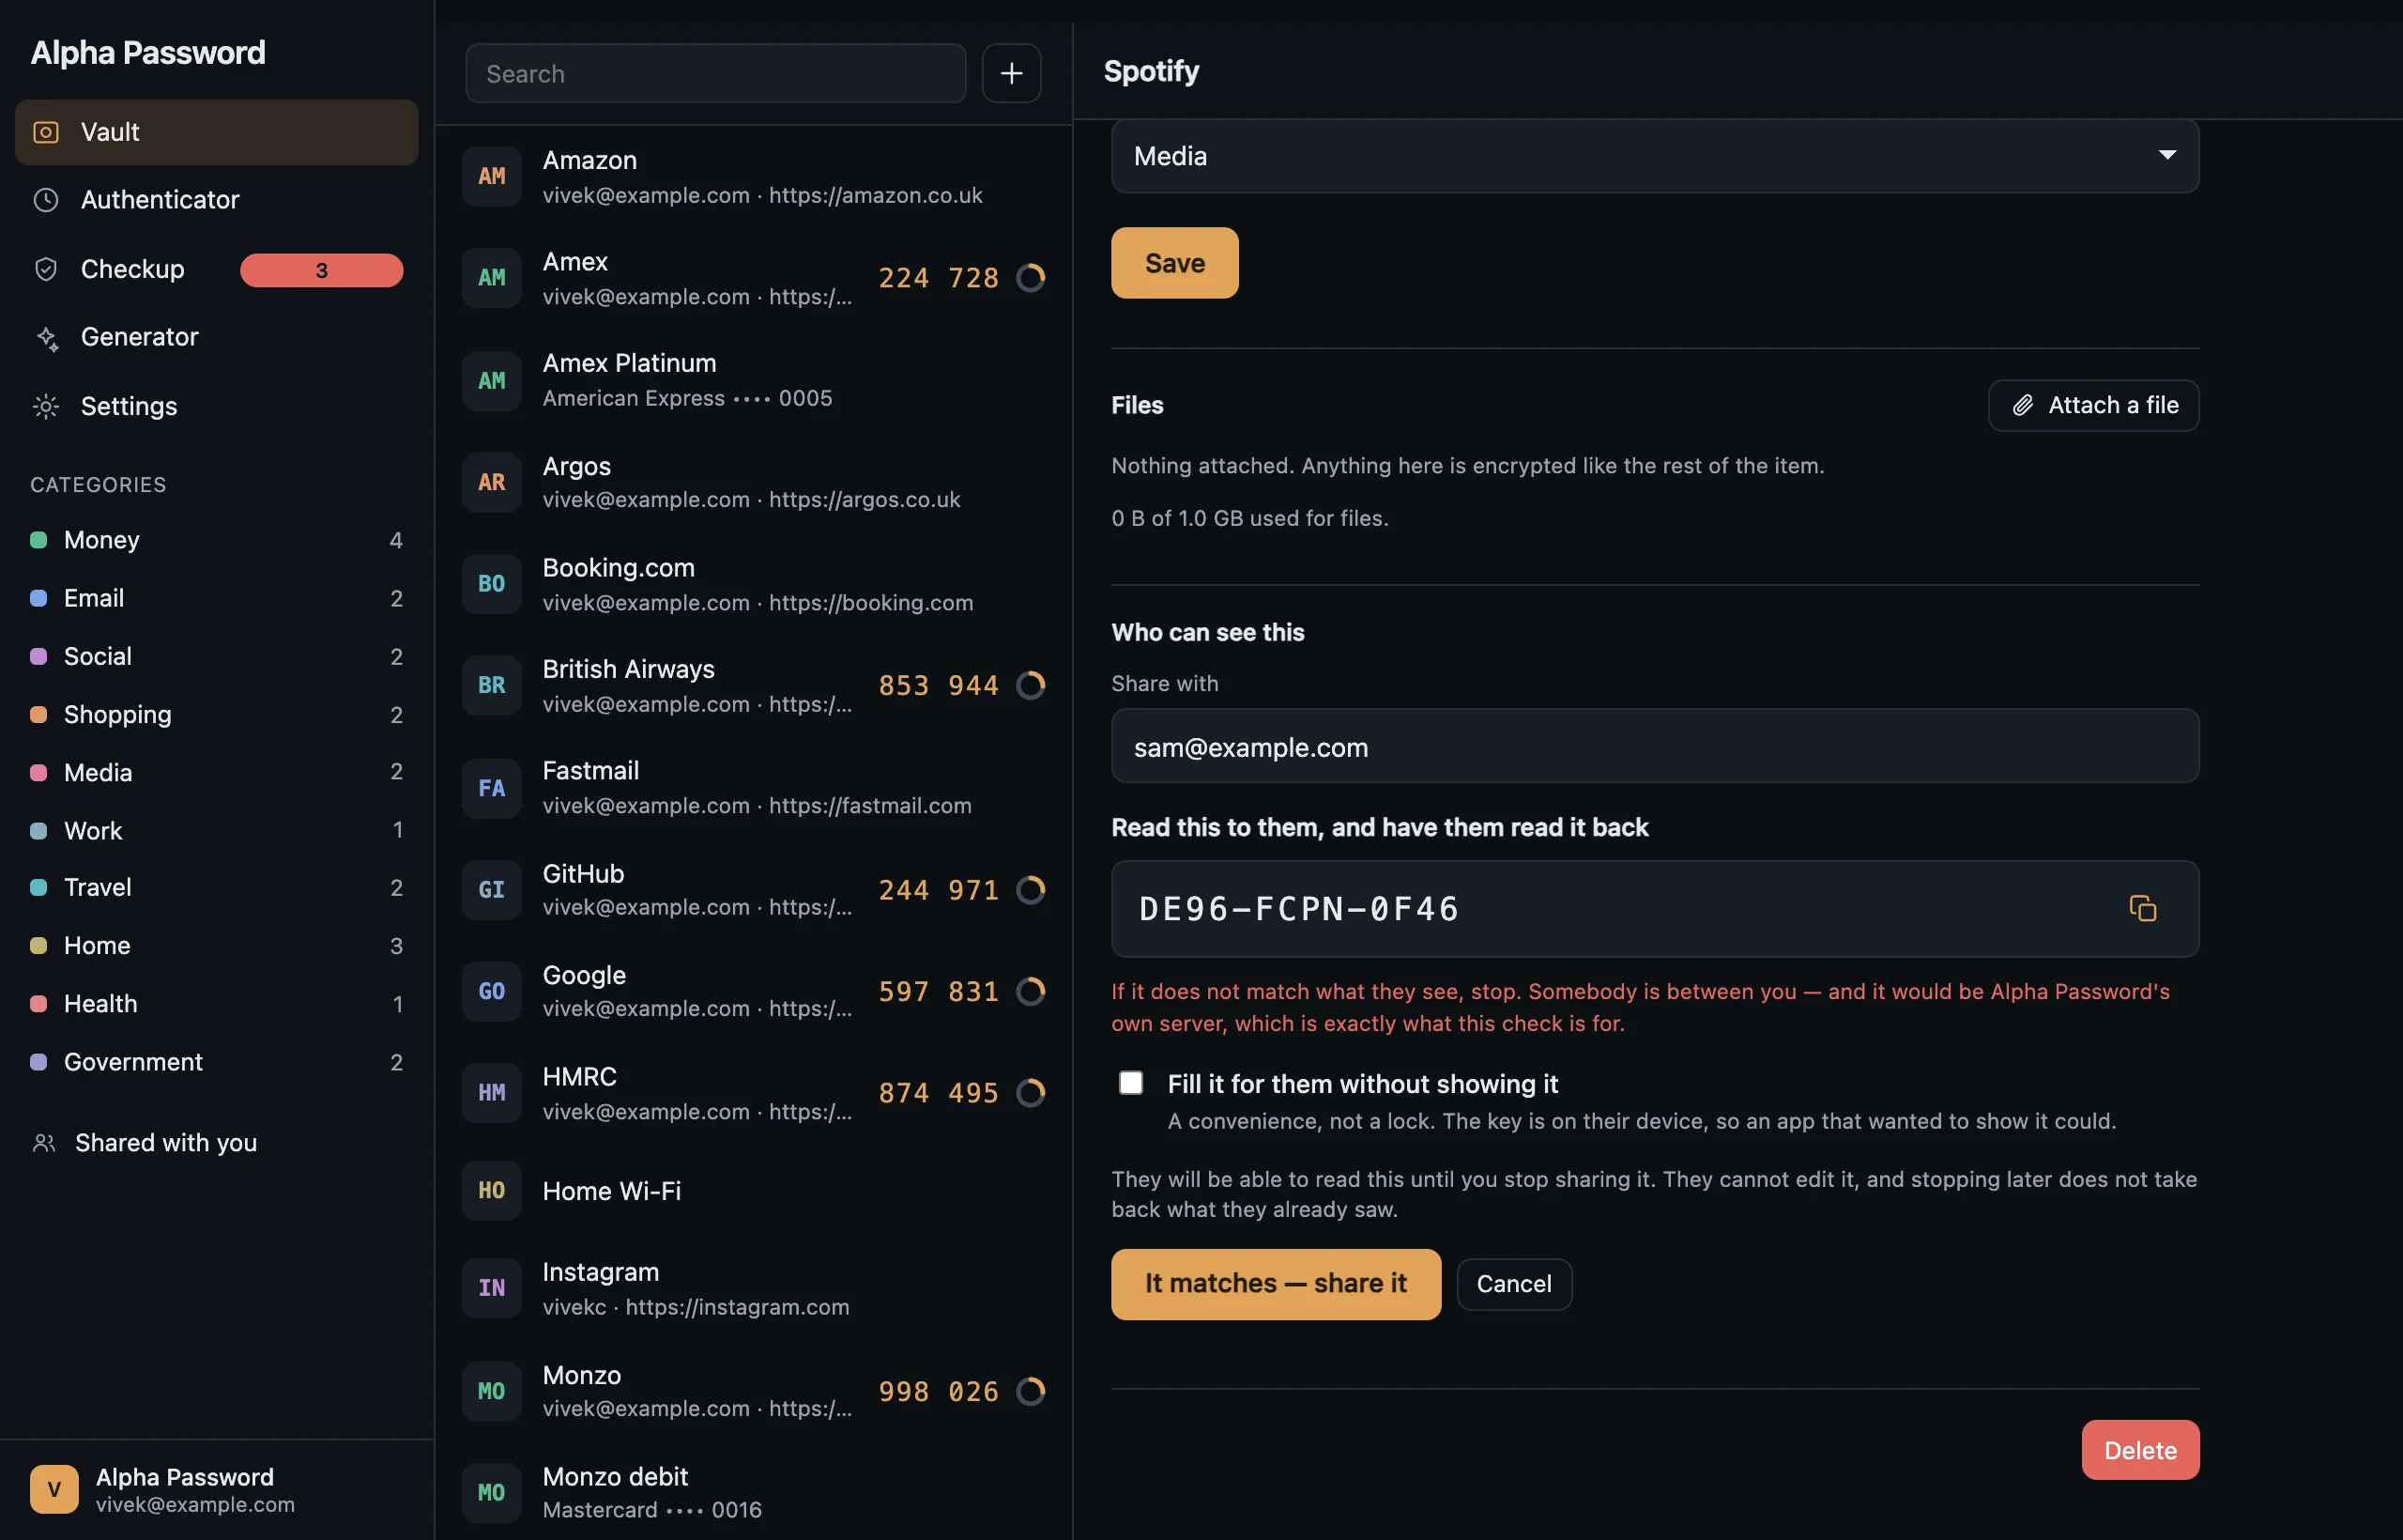This screenshot has height=1540, width=2403.
Task: Click the Amex Platinum AM avatar
Action: [491, 380]
